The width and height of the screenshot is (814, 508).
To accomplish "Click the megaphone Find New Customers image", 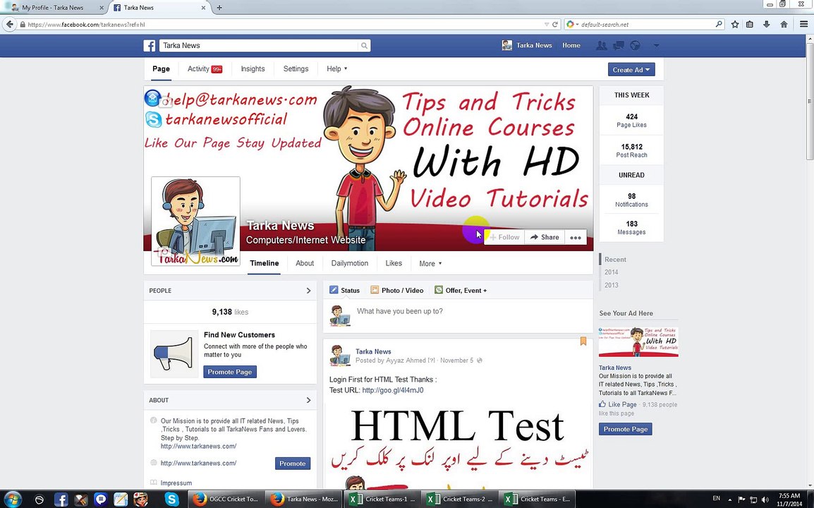I will click(174, 353).
